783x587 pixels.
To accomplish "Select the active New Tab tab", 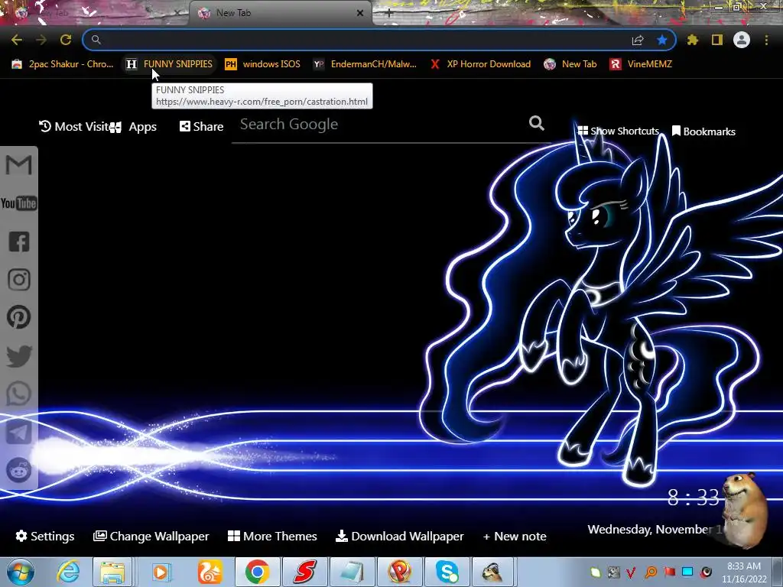I will tap(280, 13).
